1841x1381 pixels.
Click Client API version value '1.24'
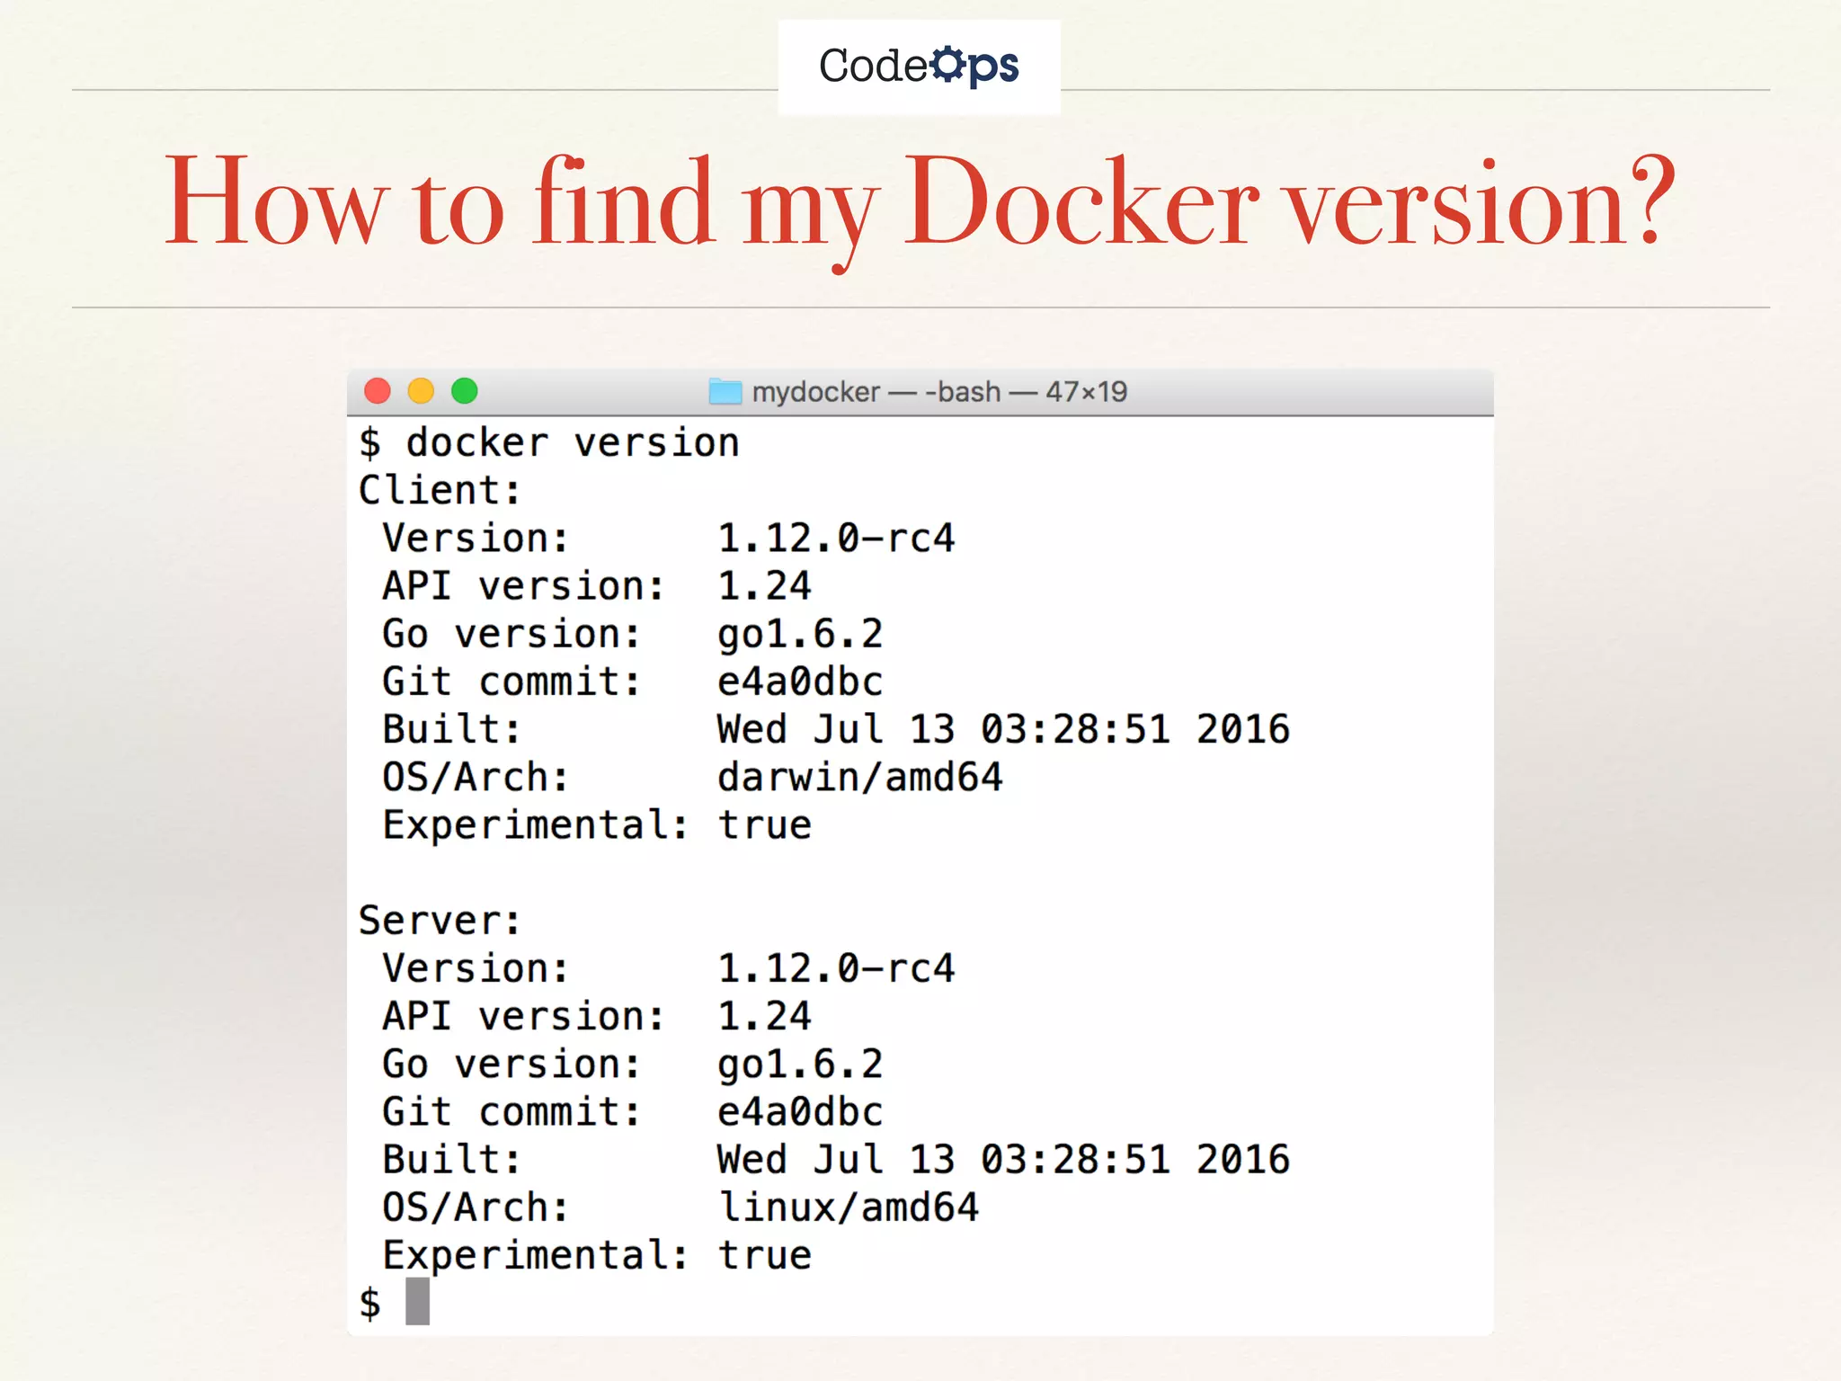(765, 586)
